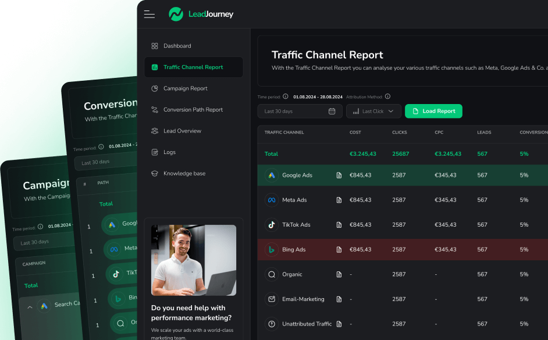Click Last 30 days field in Conversion window
Image resolution: width=548 pixels, height=340 pixels.
[x=105, y=161]
